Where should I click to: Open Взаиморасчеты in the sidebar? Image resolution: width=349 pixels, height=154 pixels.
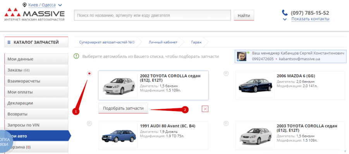point(36,81)
